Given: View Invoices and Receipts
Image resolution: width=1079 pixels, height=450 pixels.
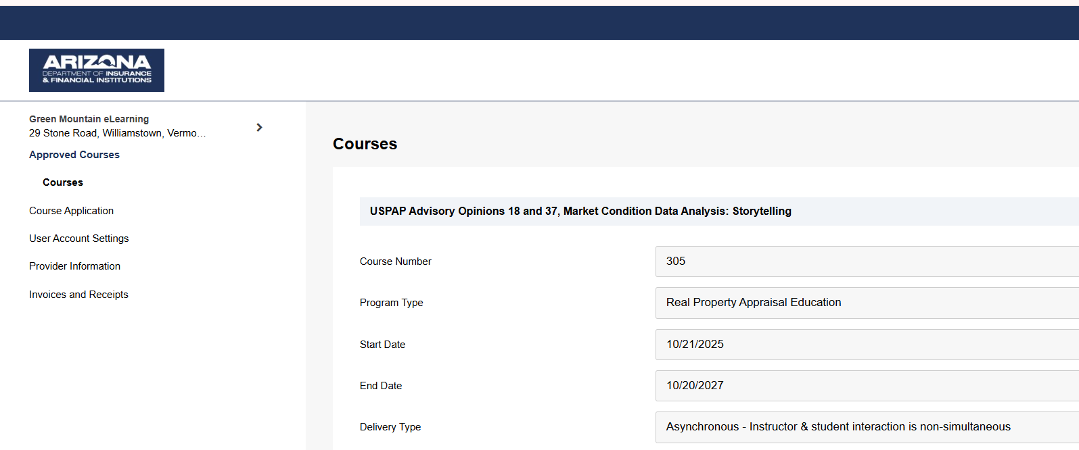Looking at the screenshot, I should (x=78, y=295).
